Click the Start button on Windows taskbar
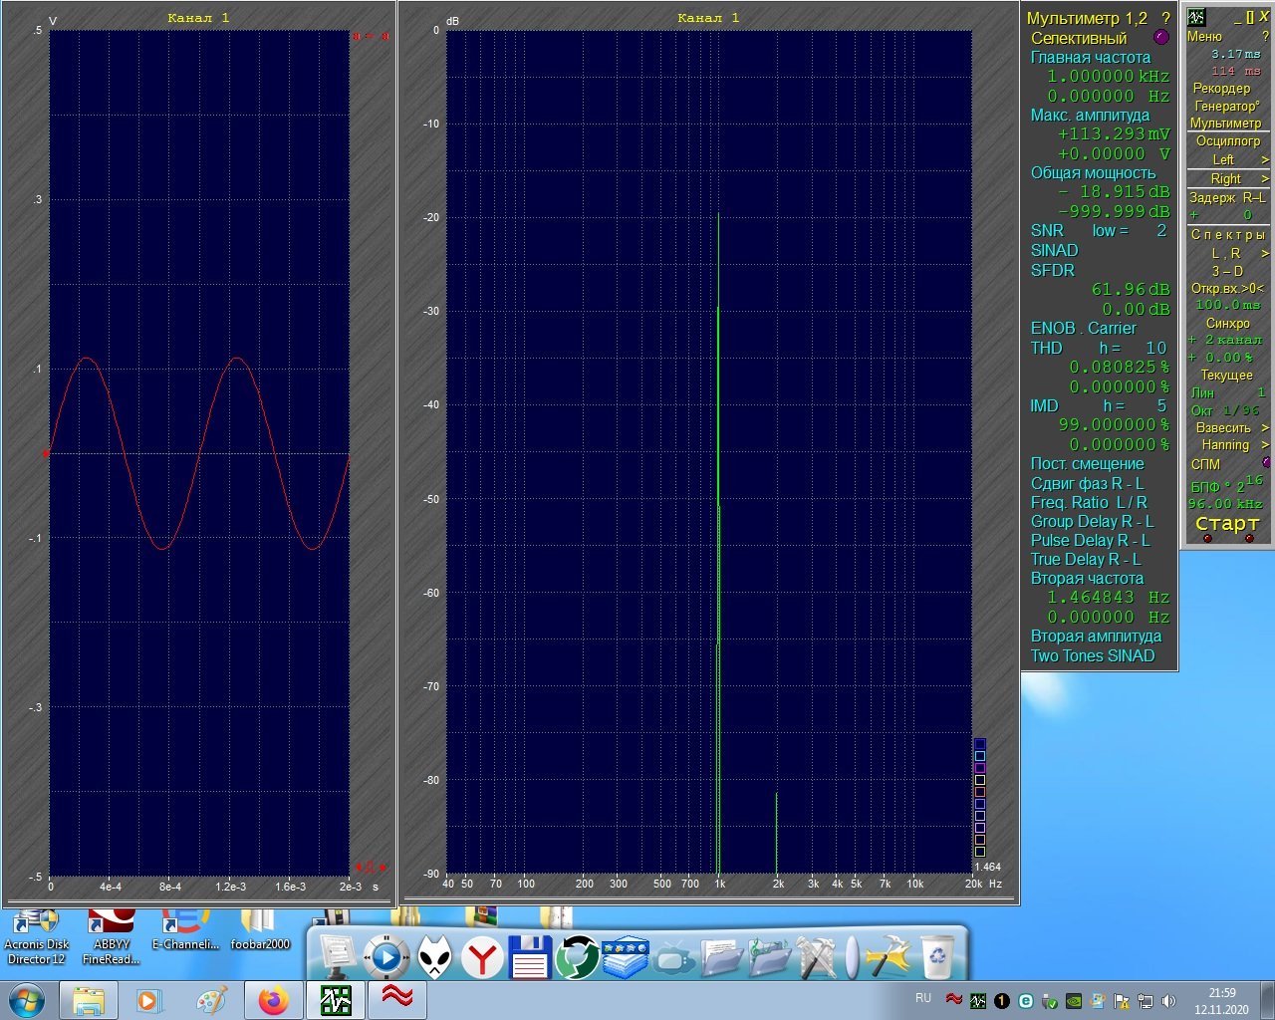1275x1020 pixels. click(x=26, y=999)
